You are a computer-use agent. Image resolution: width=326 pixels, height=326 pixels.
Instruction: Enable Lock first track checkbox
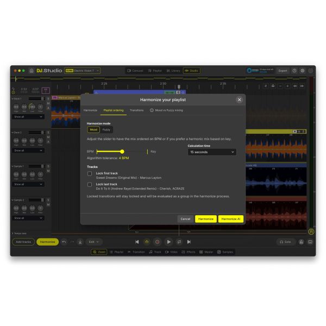pyautogui.click(x=90, y=174)
